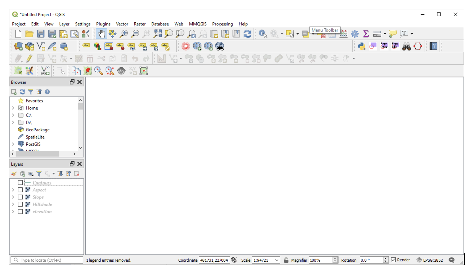Screen dimensions: 472x276
Task: Show the Hillshade layer via its checkbox
Action: 20,204
